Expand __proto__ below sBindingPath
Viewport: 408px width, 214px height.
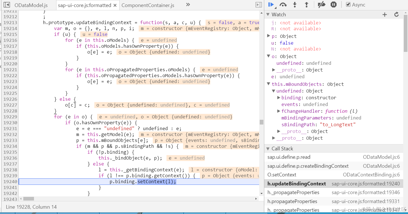279,131
